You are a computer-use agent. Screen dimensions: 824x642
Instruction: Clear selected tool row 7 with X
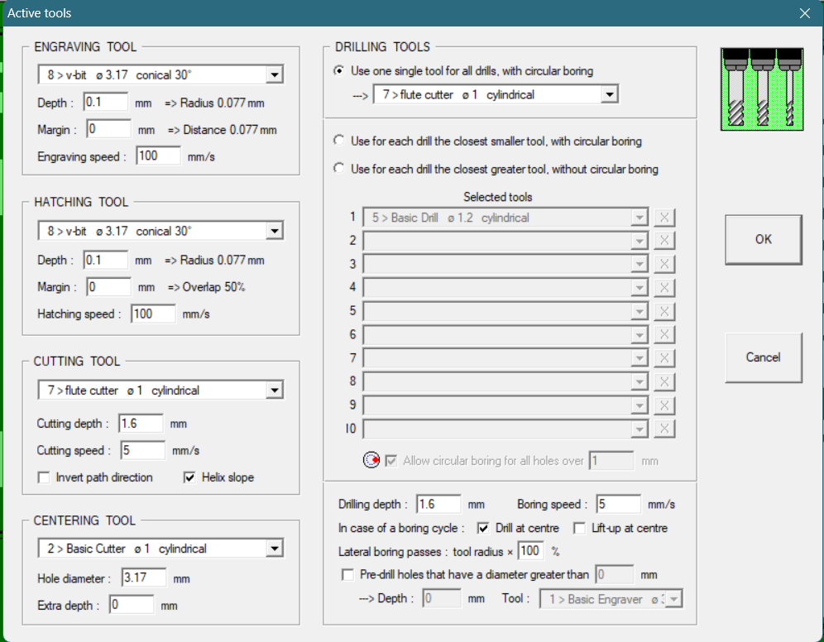(664, 358)
